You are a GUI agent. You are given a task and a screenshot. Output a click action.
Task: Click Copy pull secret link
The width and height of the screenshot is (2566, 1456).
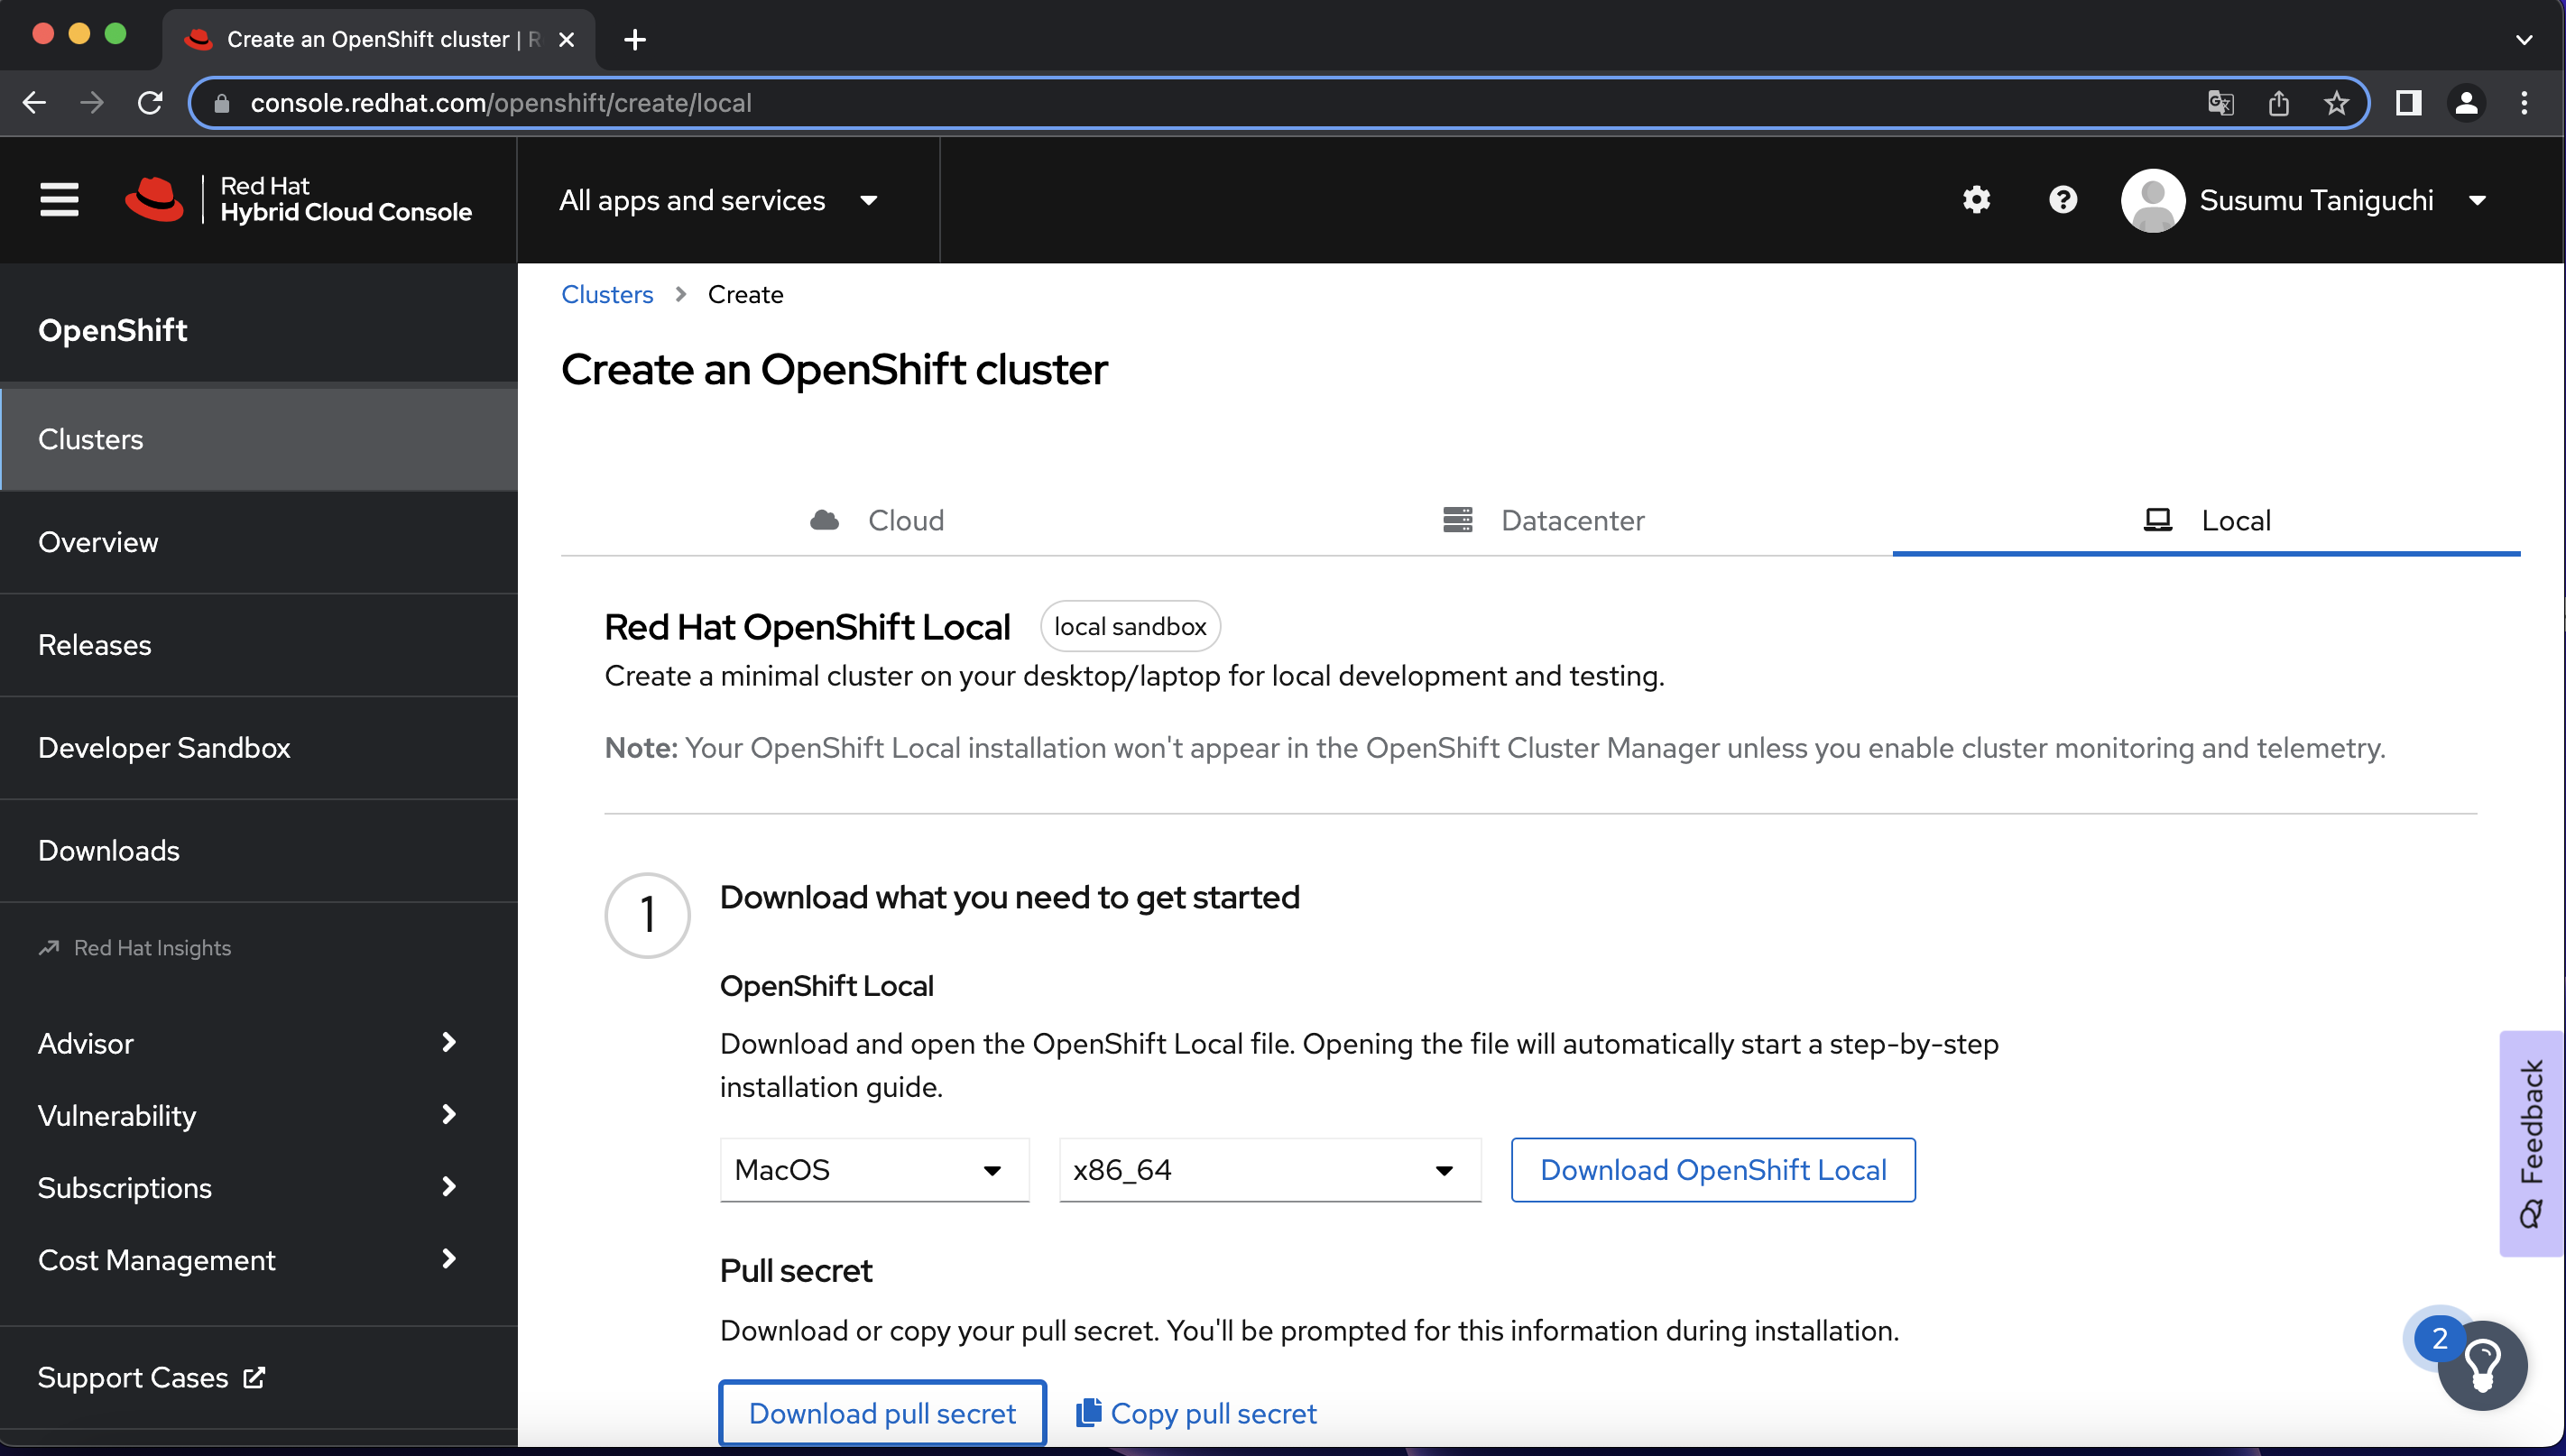pyautogui.click(x=1196, y=1413)
